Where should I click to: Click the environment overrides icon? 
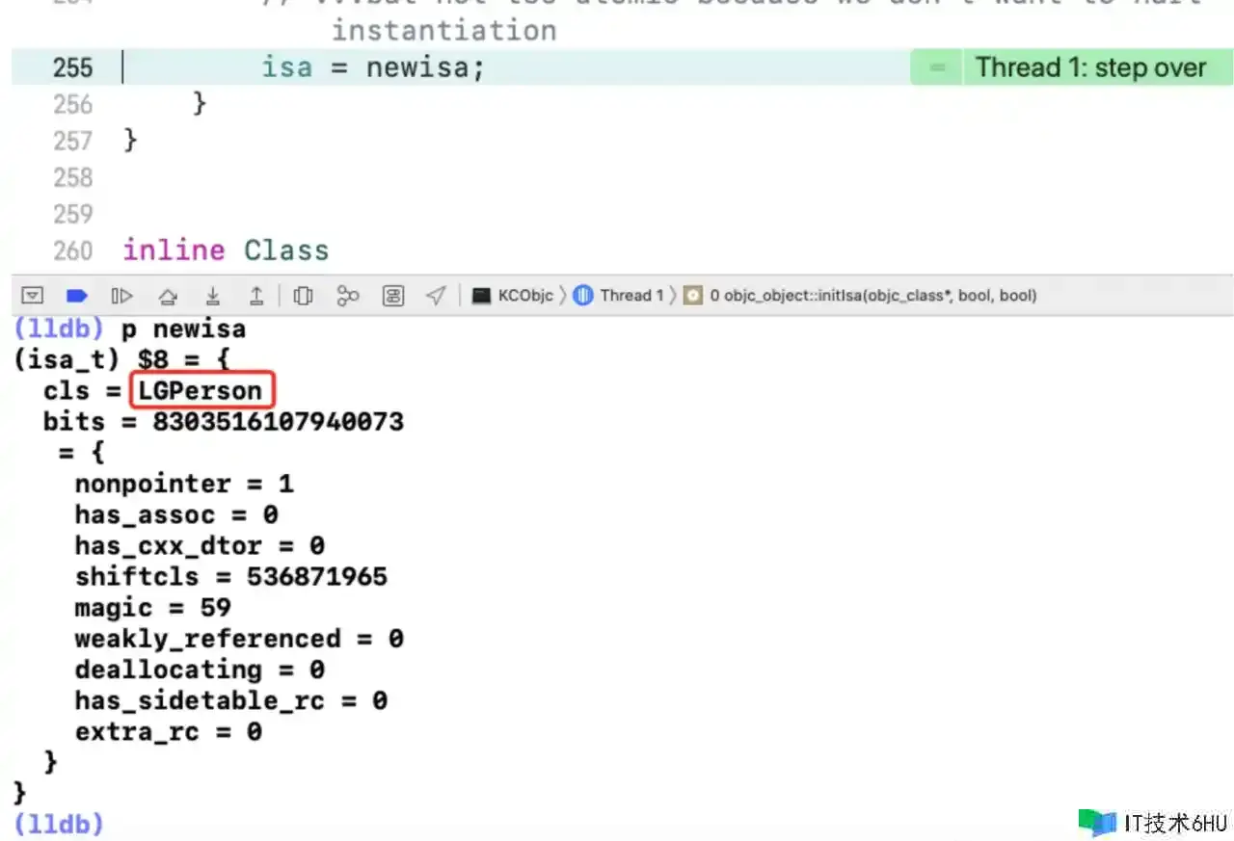pos(393,296)
